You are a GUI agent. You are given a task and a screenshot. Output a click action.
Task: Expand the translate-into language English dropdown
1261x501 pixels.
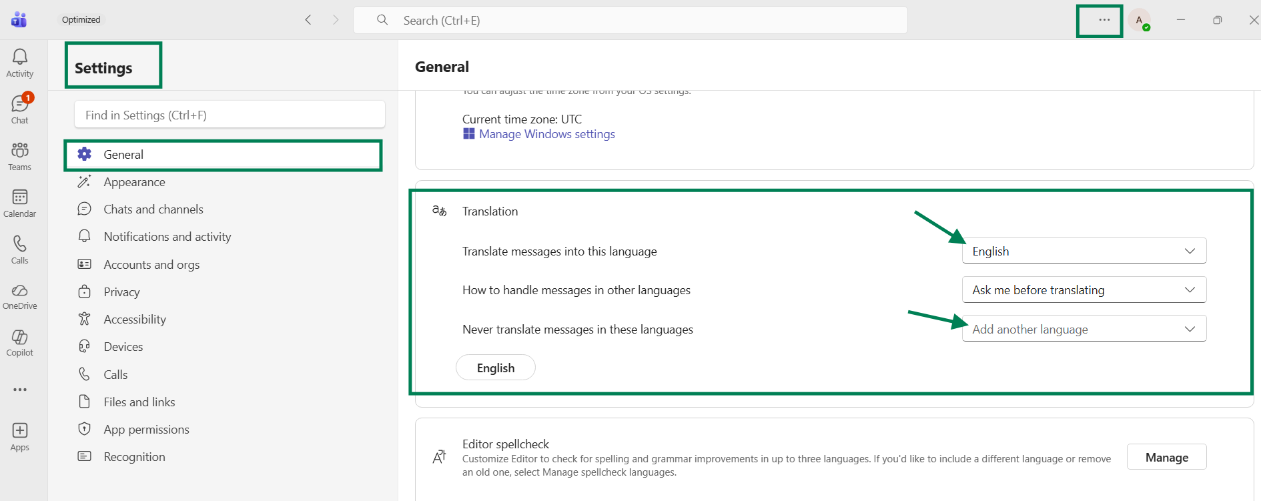[x=1084, y=251]
